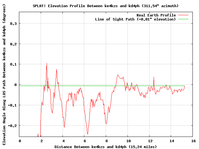Click the 'Real Earth Profile' legend label
The height and width of the screenshot is (149, 199).
[x=156, y=15]
